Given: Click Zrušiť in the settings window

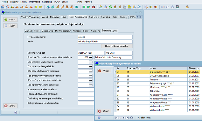Looking at the screenshot, I should [x=10, y=106].
